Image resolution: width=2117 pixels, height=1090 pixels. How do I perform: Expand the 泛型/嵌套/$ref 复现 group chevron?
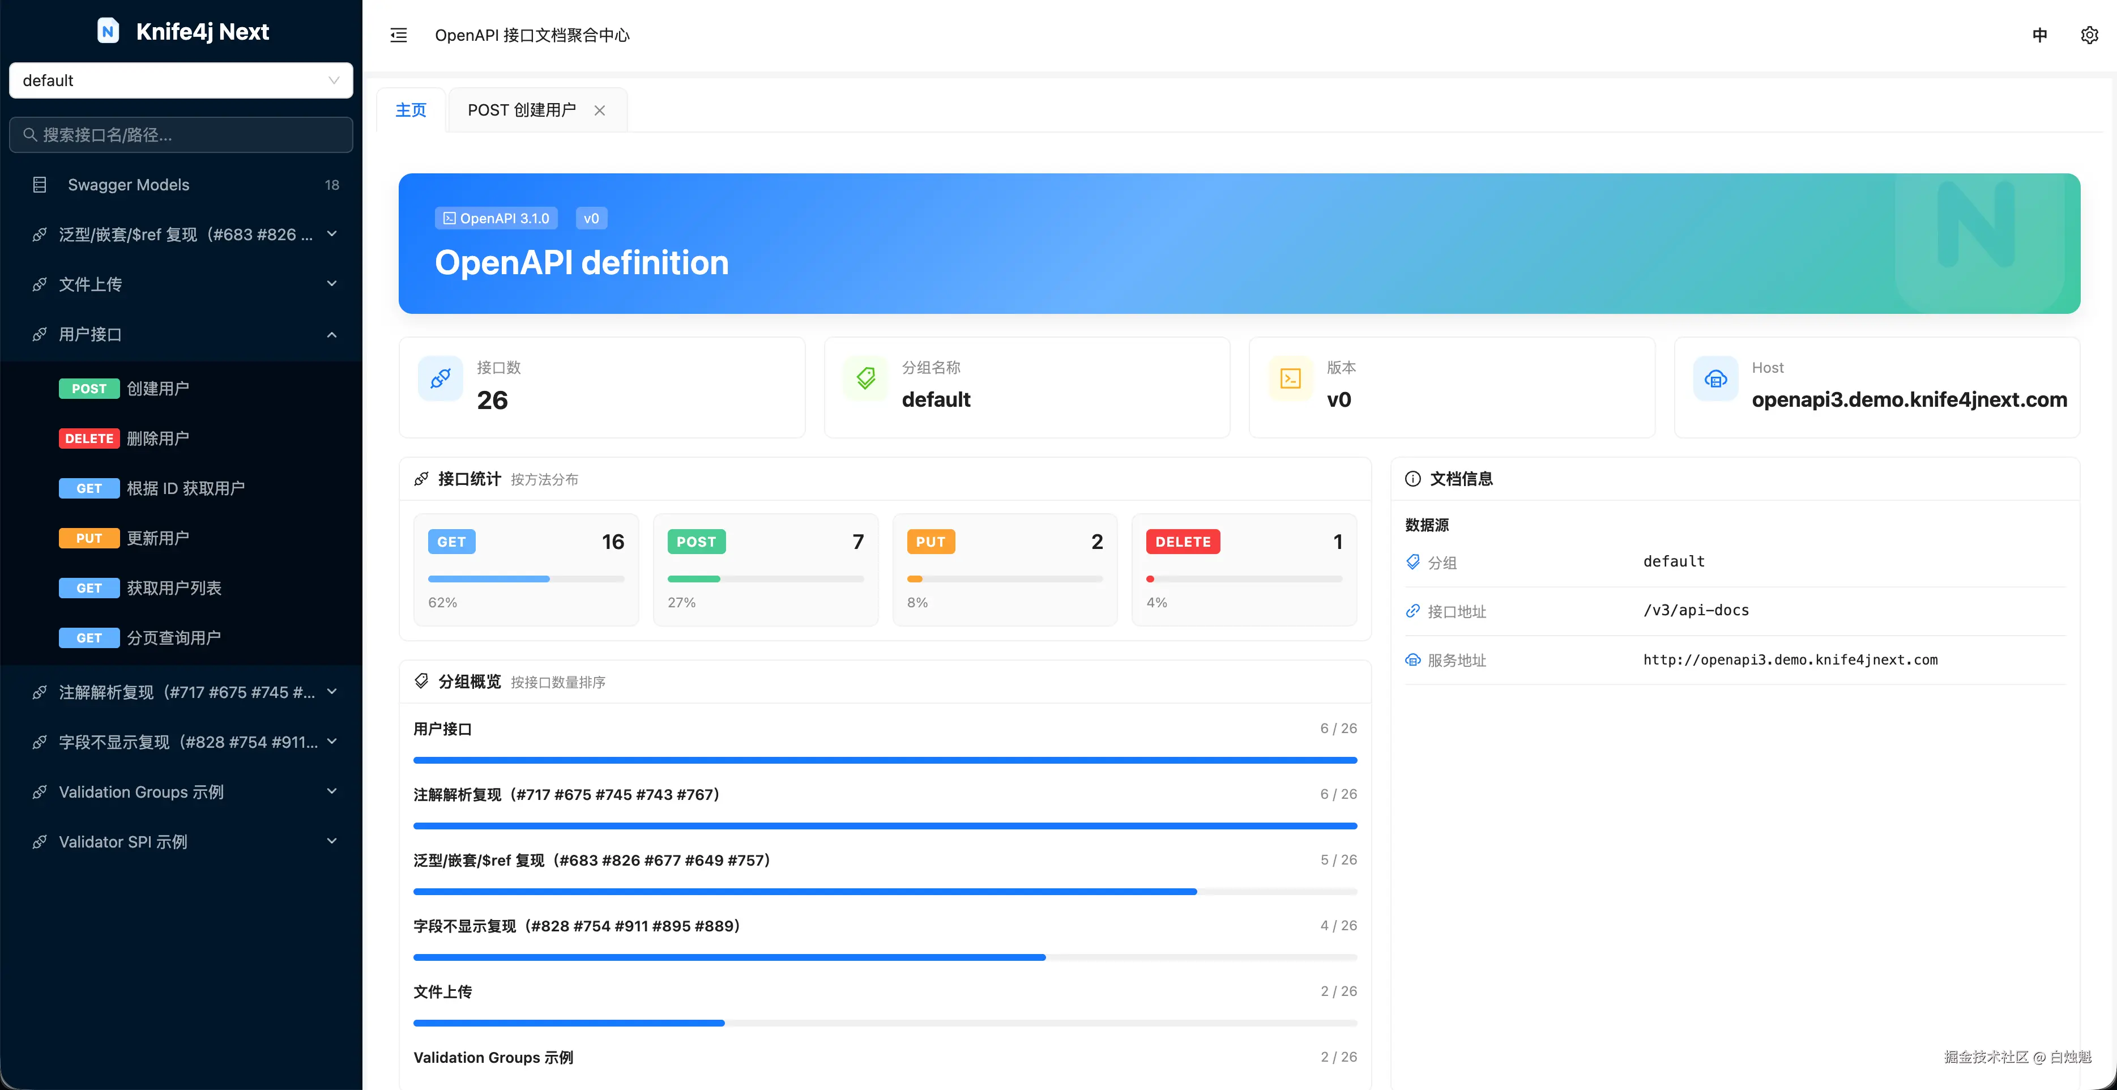[x=332, y=235]
